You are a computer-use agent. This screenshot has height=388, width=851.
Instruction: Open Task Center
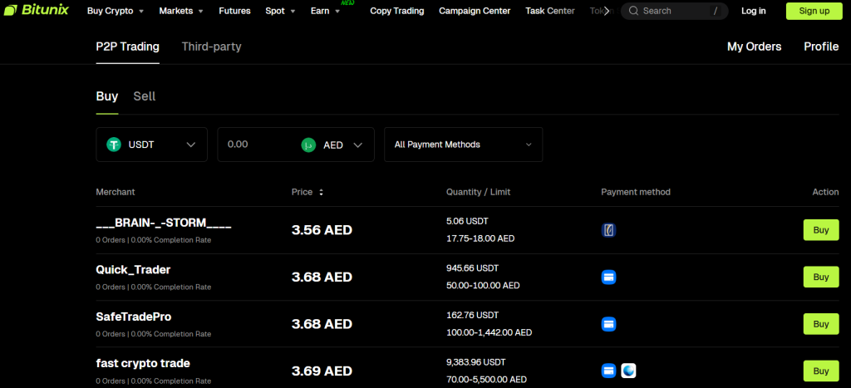point(550,11)
